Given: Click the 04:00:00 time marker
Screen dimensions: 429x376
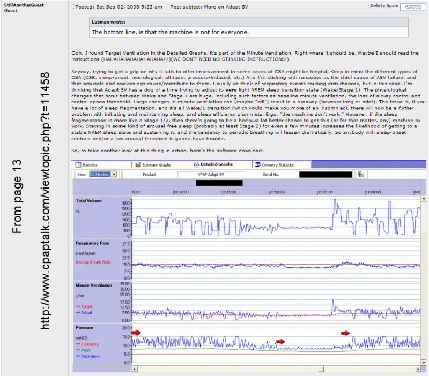Looking at the screenshot, I should tap(373, 192).
